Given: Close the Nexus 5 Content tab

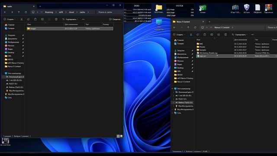Looking at the screenshot, I should click(203, 22).
